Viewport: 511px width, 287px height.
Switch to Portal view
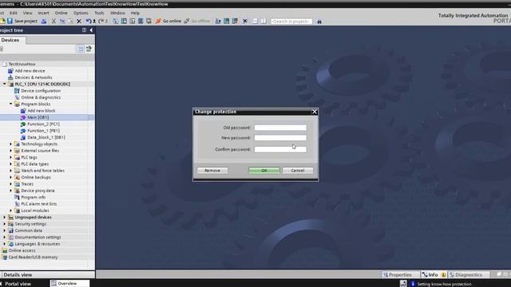coord(18,284)
